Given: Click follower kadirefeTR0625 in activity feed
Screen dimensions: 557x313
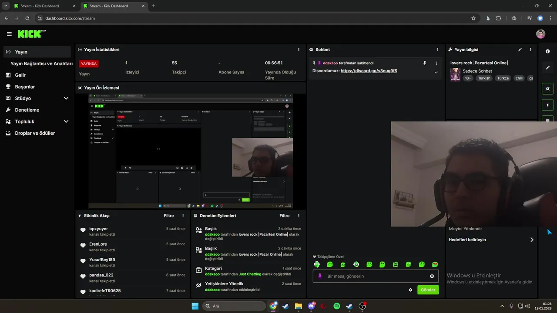Looking at the screenshot, I should (105, 290).
